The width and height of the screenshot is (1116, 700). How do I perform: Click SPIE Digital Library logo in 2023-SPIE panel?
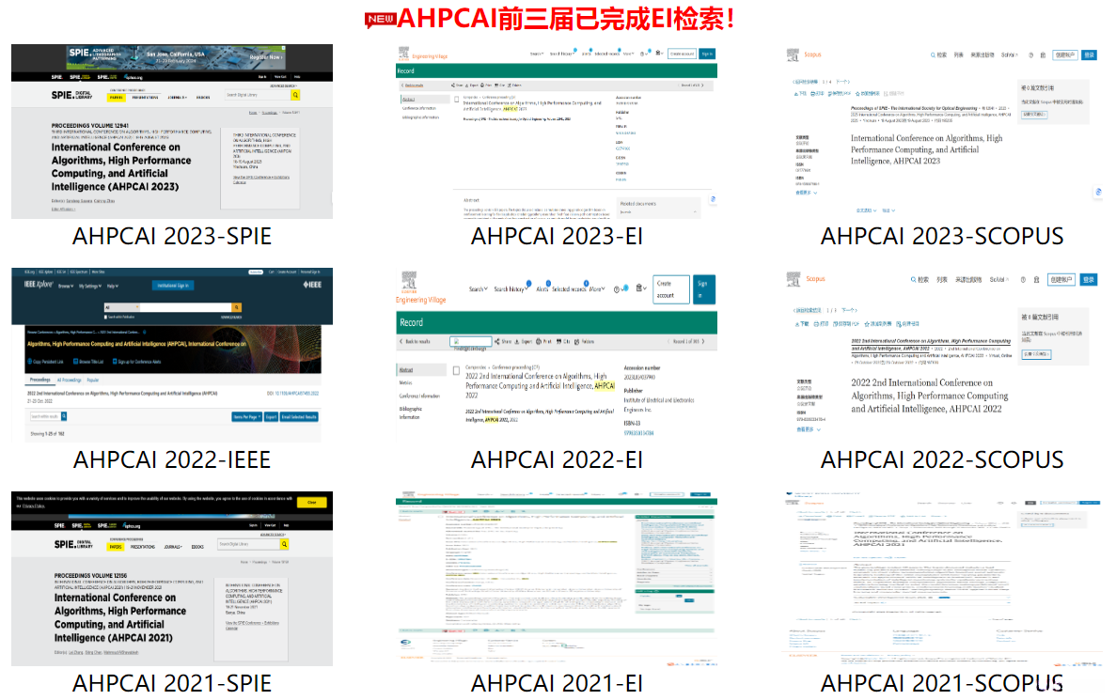71,95
